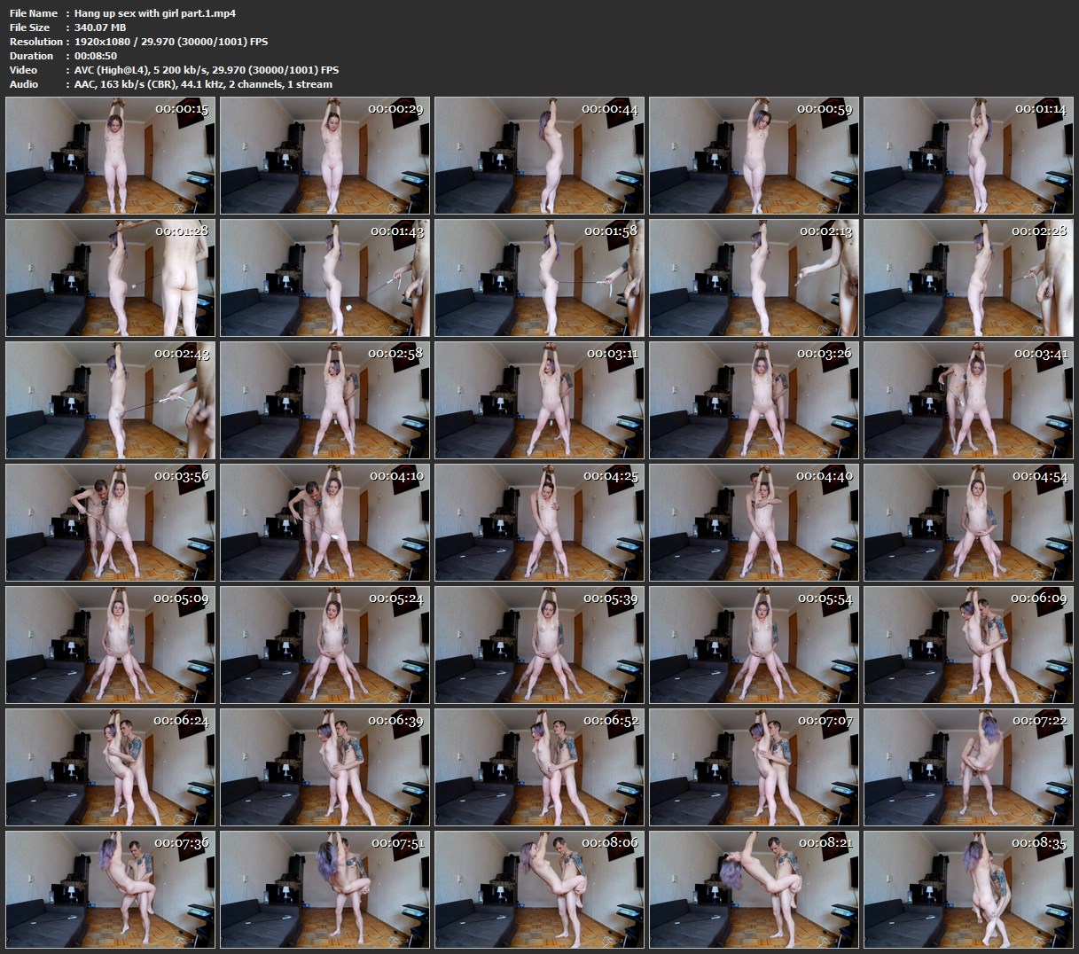This screenshot has height=954, width=1079.
Task: Select the frame at 00:04:54
Action: coord(968,522)
